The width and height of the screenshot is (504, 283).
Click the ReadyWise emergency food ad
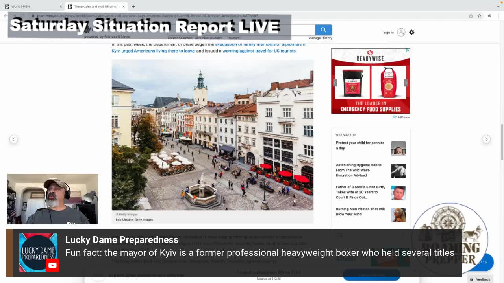coord(371,81)
